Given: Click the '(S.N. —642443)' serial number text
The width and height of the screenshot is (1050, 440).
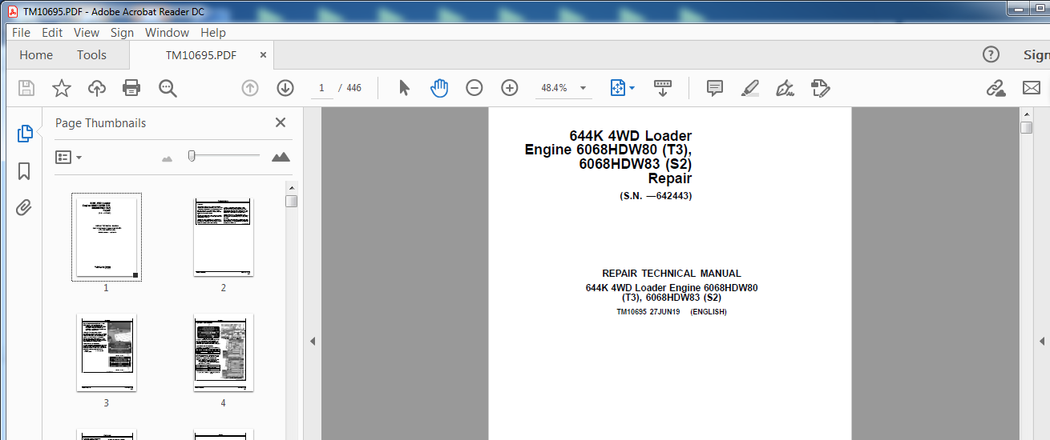Looking at the screenshot, I should (656, 196).
